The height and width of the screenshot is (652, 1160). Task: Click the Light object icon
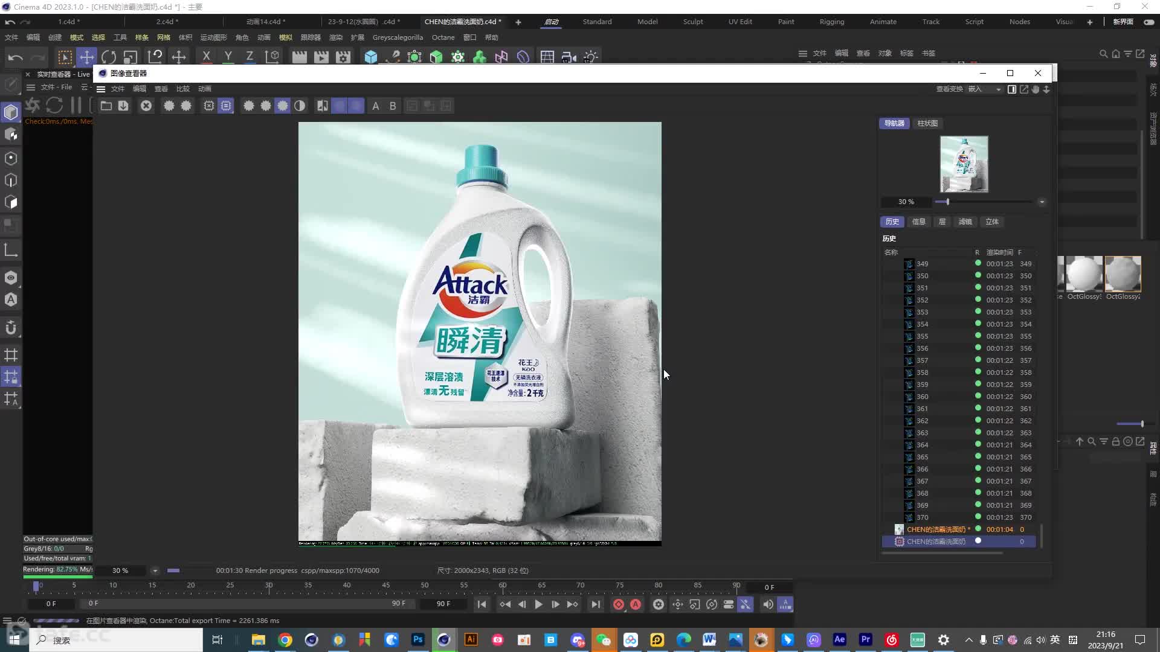click(x=590, y=57)
